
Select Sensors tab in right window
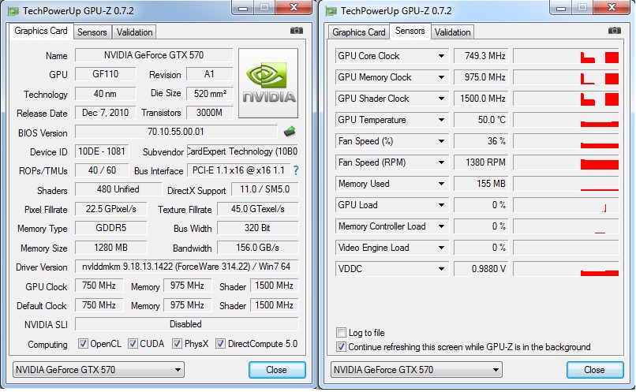410,31
